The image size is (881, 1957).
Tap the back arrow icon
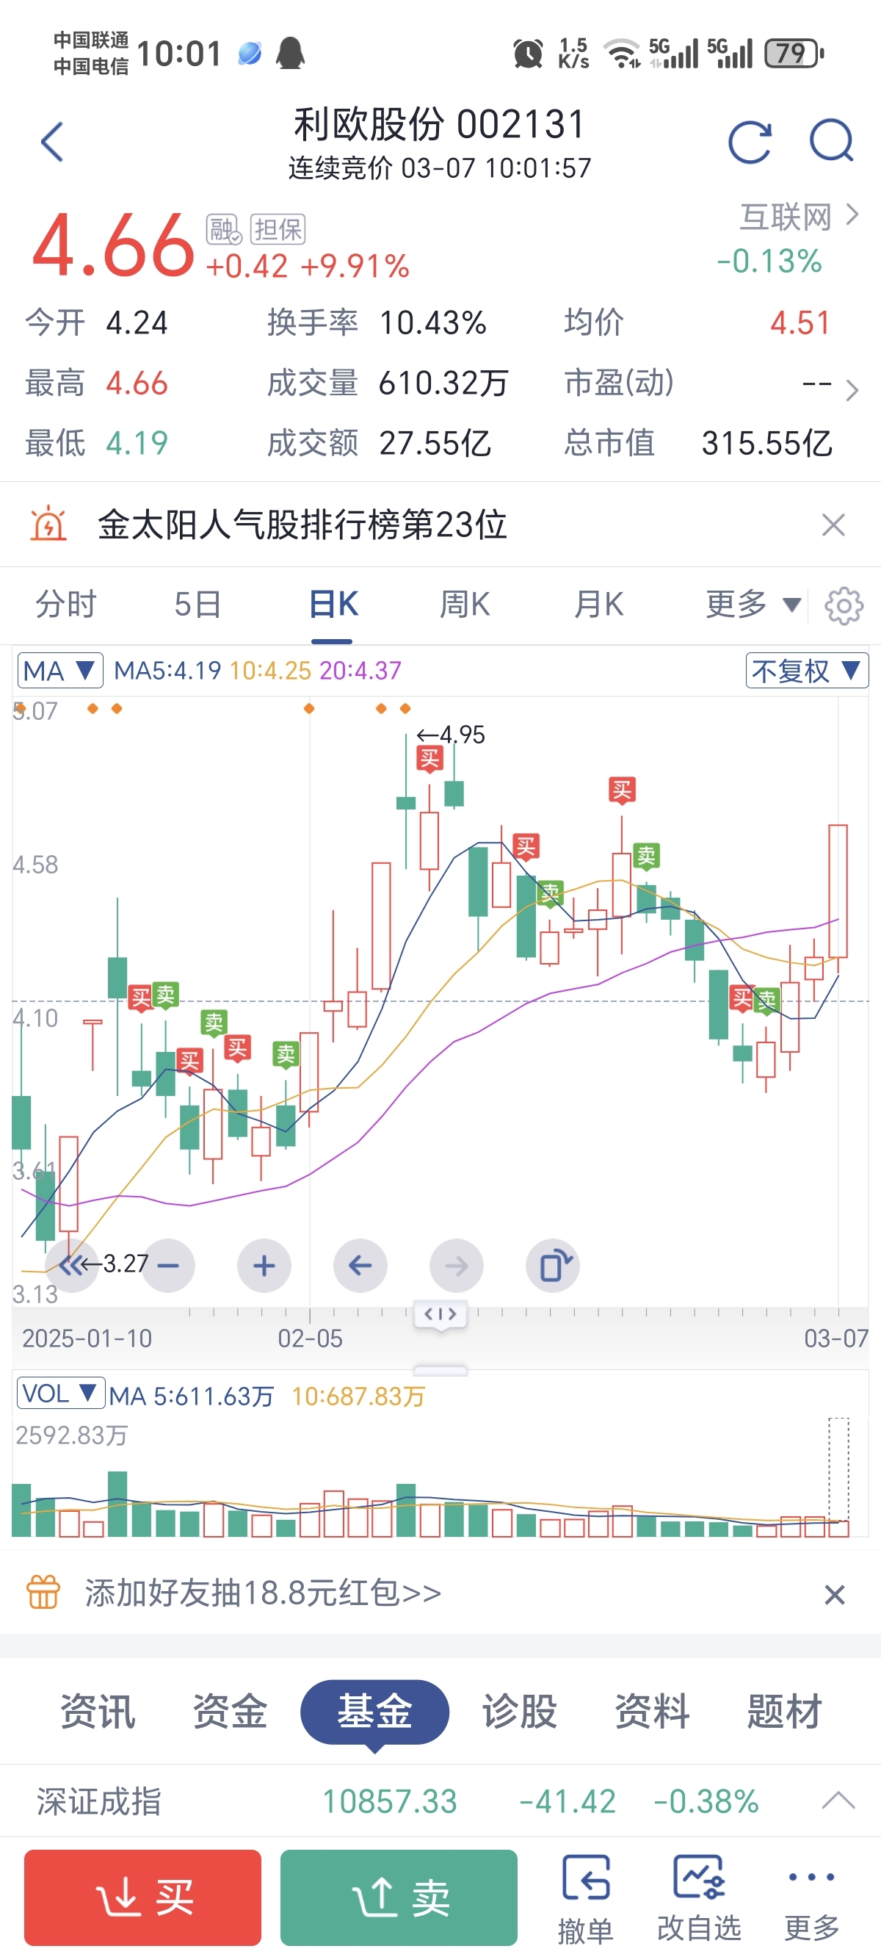click(x=51, y=142)
